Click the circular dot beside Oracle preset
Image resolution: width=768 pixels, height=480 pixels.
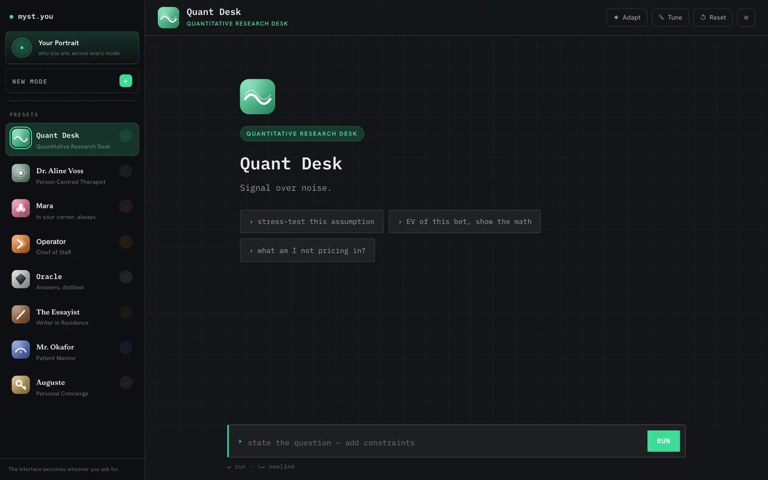(x=126, y=277)
